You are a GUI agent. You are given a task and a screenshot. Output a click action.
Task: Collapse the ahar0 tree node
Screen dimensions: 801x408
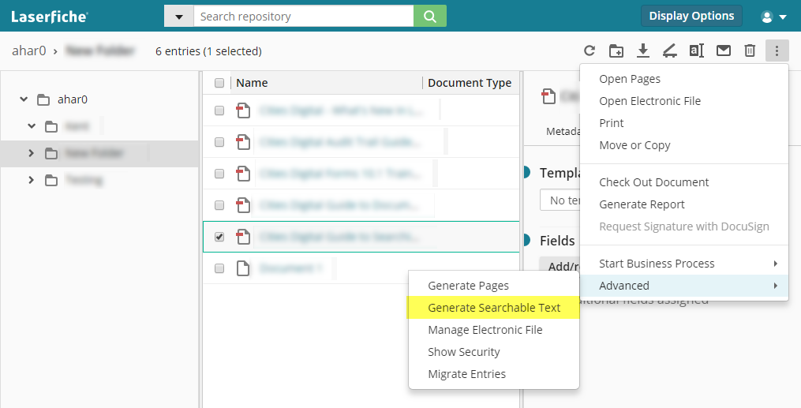tap(24, 99)
